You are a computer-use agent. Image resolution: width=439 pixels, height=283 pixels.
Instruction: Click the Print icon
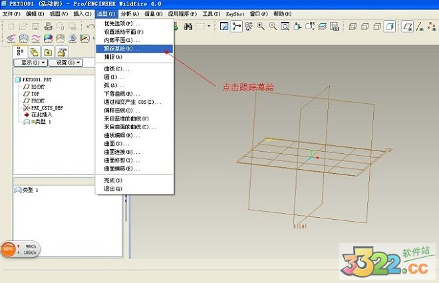tap(48, 27)
